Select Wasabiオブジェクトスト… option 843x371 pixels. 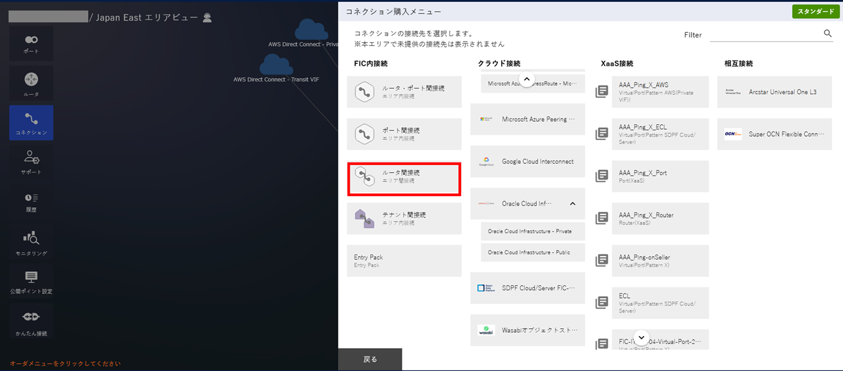pyautogui.click(x=528, y=330)
